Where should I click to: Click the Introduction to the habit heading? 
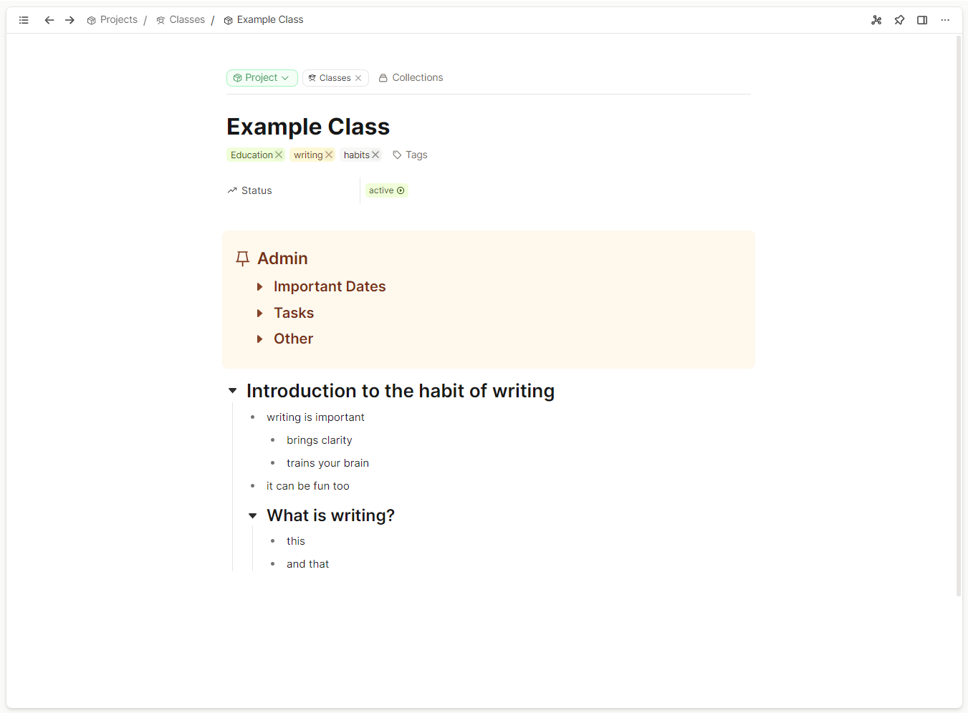click(x=401, y=391)
